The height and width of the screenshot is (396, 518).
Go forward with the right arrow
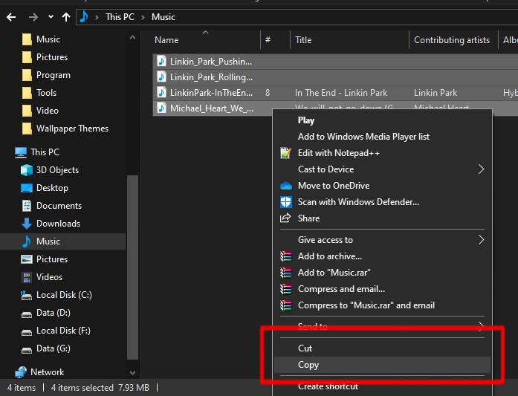(33, 17)
